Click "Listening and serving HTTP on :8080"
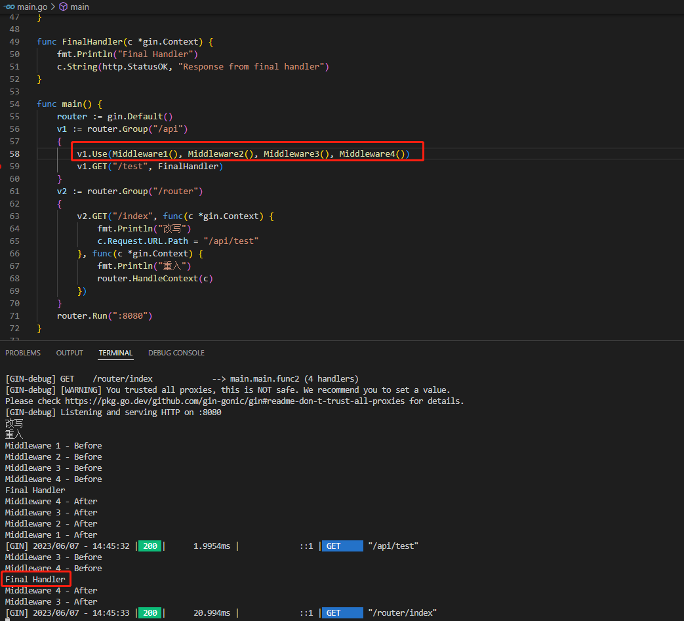 141,412
